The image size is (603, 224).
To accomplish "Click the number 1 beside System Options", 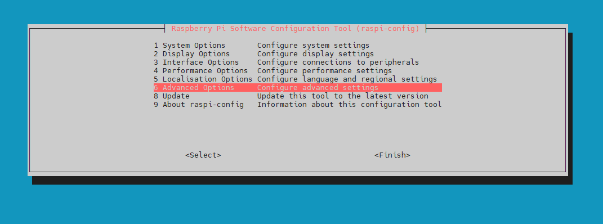I will [156, 46].
